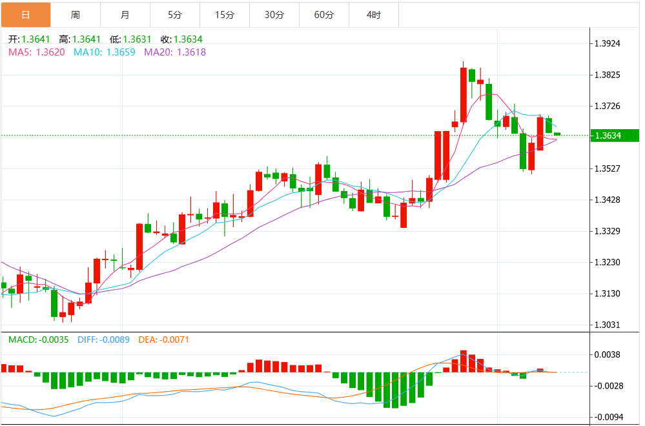The image size is (645, 426).
Task: Click the 1.3924 price axis label
Action: pyautogui.click(x=607, y=44)
